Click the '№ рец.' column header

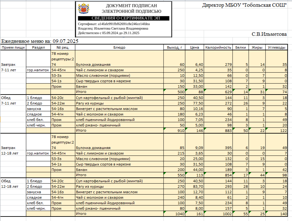click(x=63, y=47)
